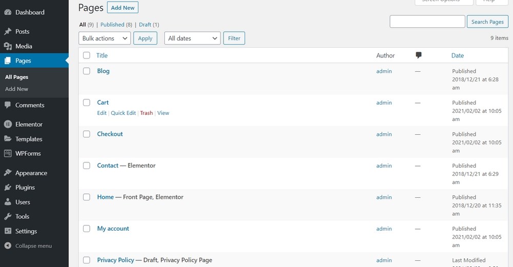Viewport: 513px width, 267px height.
Task: Apply the selected bulk action
Action: click(x=145, y=38)
